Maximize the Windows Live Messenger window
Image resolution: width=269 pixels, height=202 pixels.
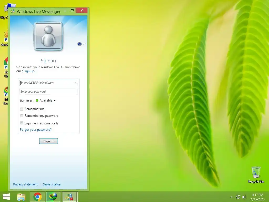pyautogui.click(x=72, y=11)
